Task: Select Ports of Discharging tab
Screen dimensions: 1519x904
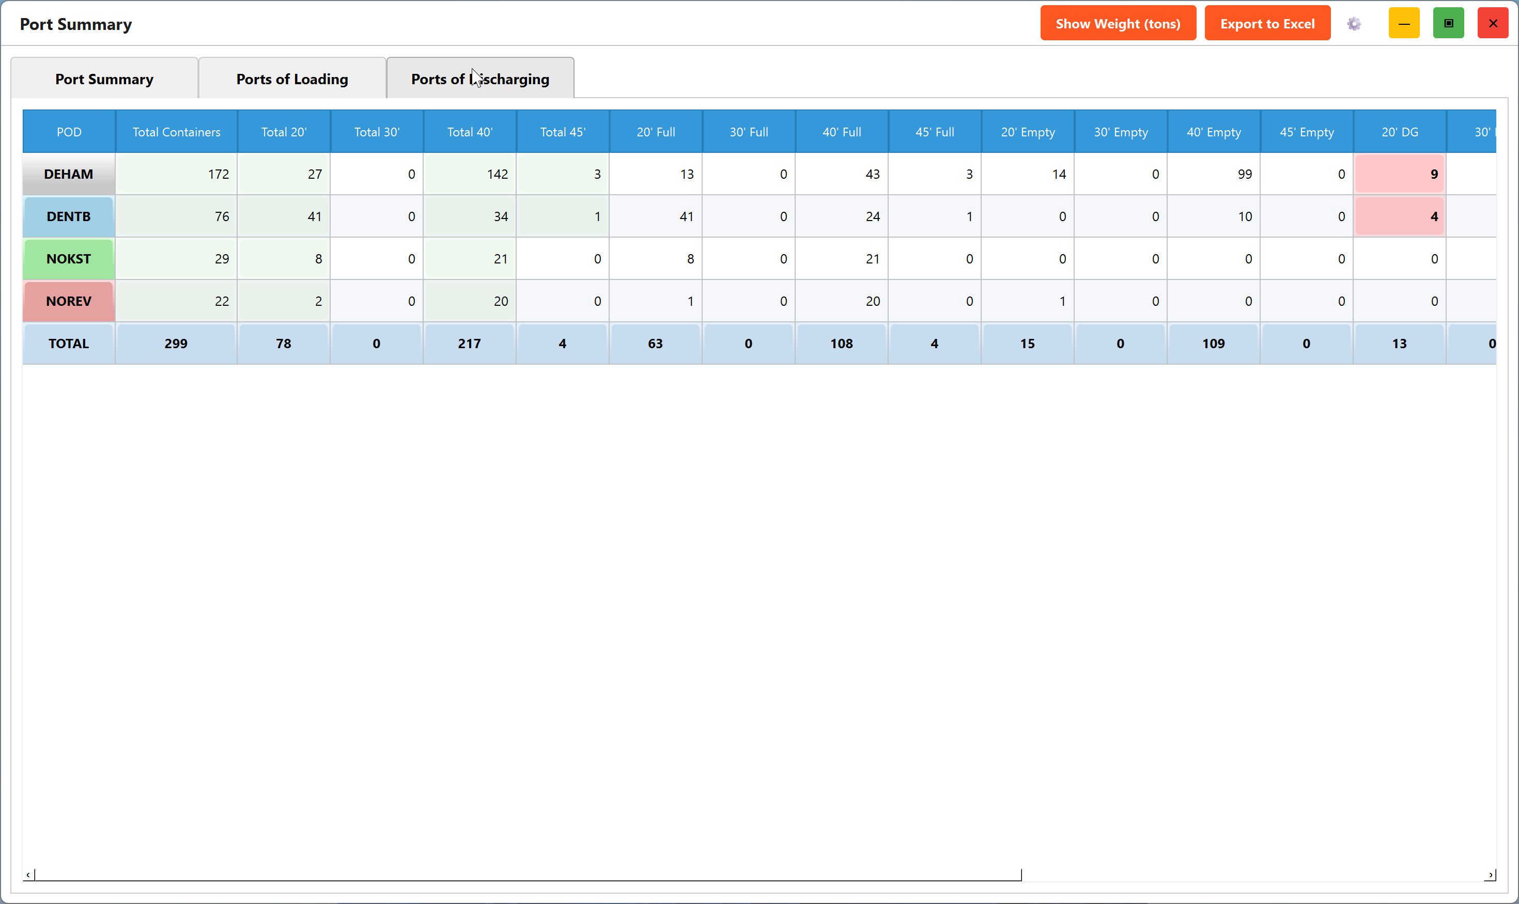Action: [480, 79]
